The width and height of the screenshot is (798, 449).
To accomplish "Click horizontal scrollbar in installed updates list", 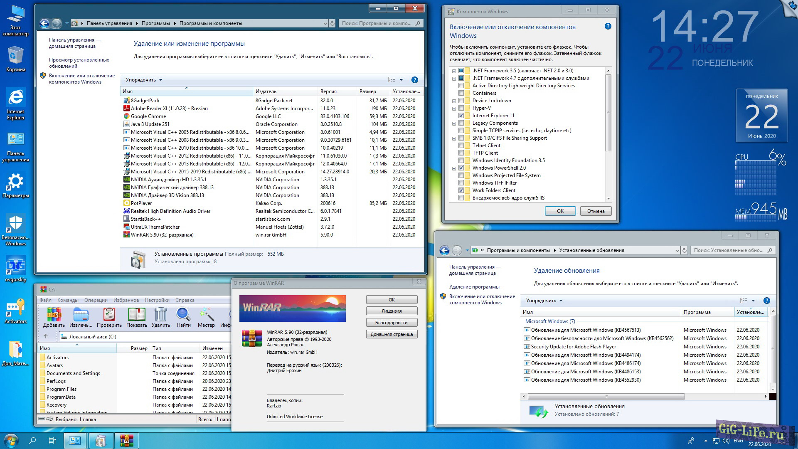I will click(x=606, y=397).
